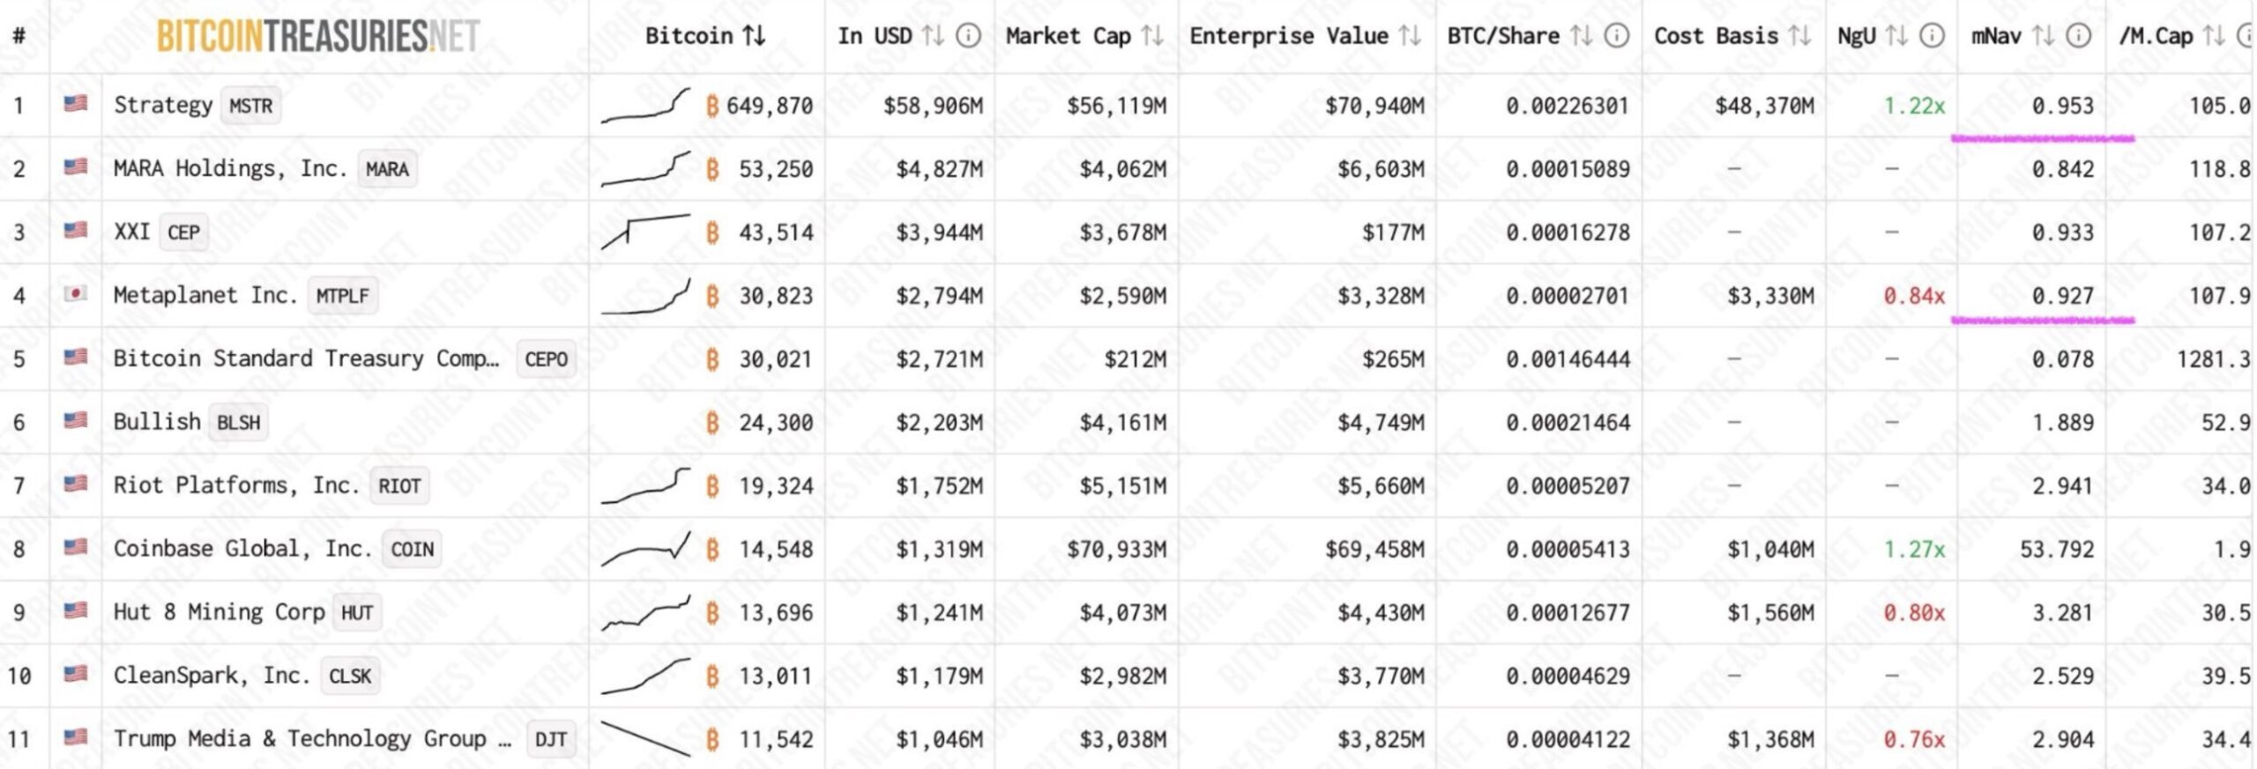Sort by Cost Basis column arrows
Screen dimensions: 2257x769
tap(1799, 36)
